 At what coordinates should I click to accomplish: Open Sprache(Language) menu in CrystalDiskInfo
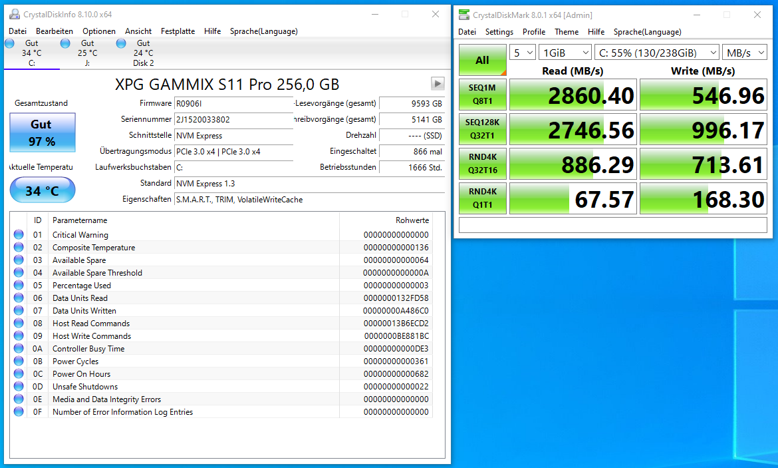(x=263, y=31)
